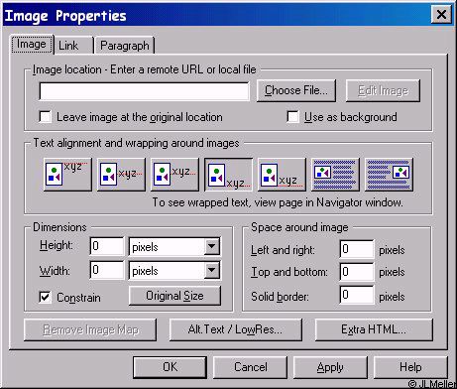Click the Cancel button
The image size is (457, 389).
pos(250,367)
